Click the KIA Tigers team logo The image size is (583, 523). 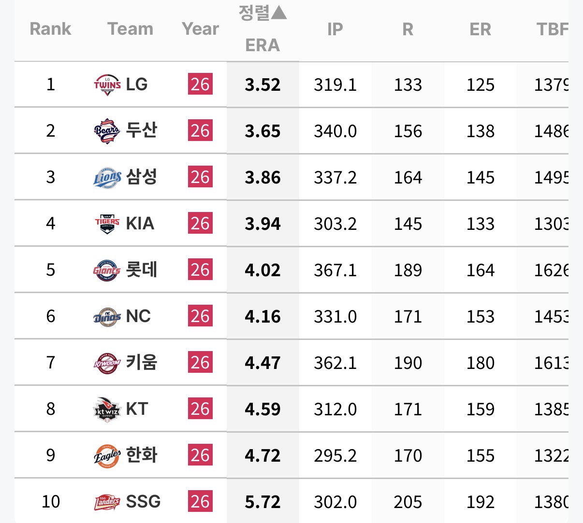[x=107, y=224]
